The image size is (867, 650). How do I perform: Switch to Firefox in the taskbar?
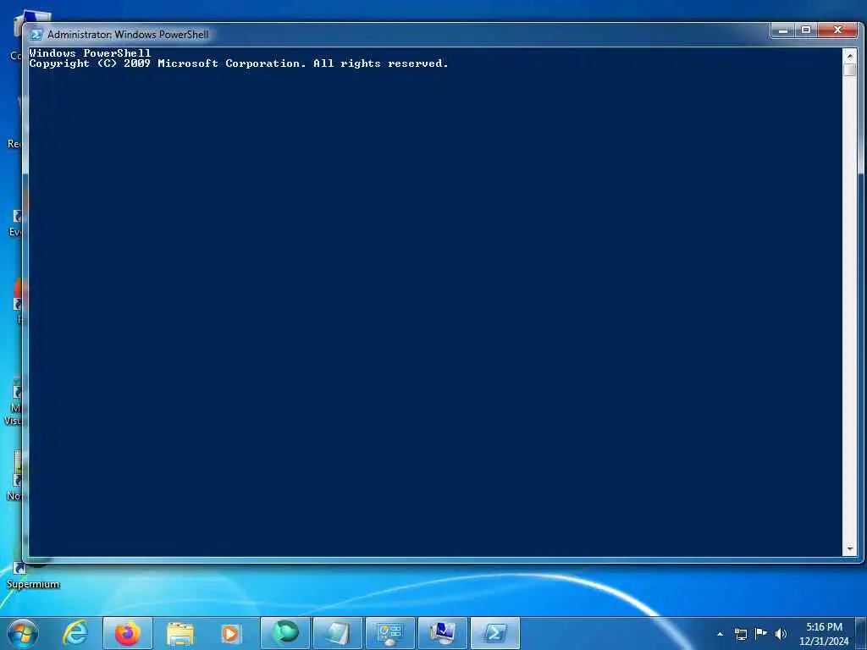pyautogui.click(x=127, y=633)
